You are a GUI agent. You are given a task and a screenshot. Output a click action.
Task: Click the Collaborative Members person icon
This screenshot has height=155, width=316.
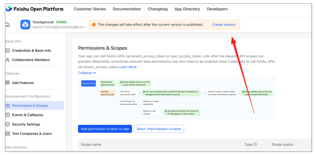pyautogui.click(x=8, y=60)
